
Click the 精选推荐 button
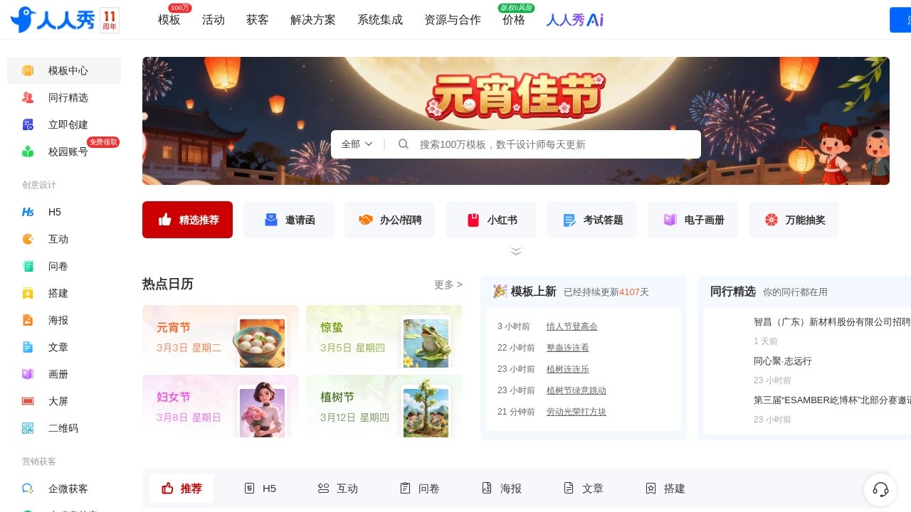[187, 220]
